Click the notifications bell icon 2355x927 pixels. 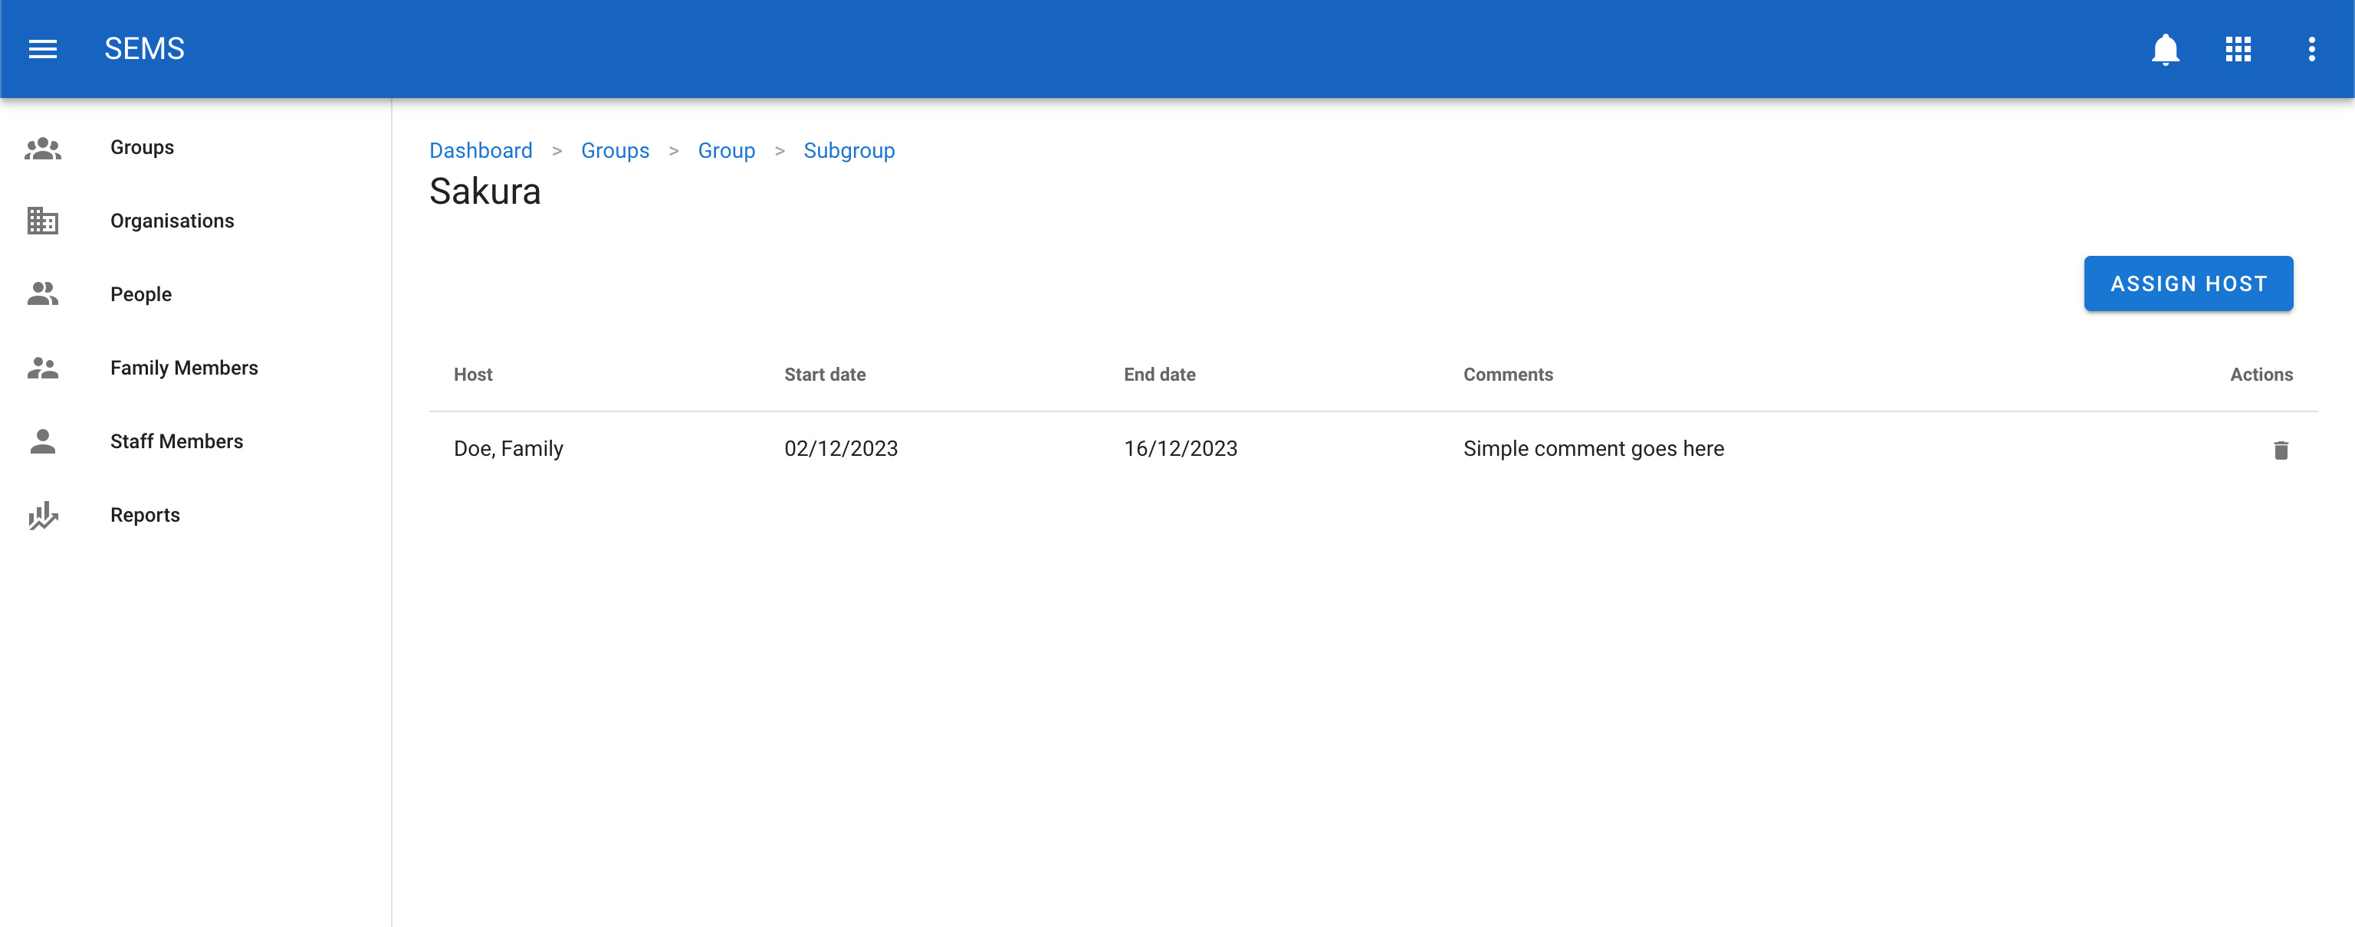pos(2165,48)
